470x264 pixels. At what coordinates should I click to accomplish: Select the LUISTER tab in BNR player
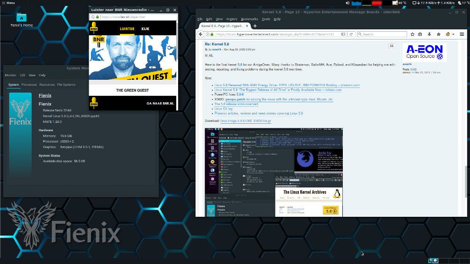pyautogui.click(x=127, y=29)
